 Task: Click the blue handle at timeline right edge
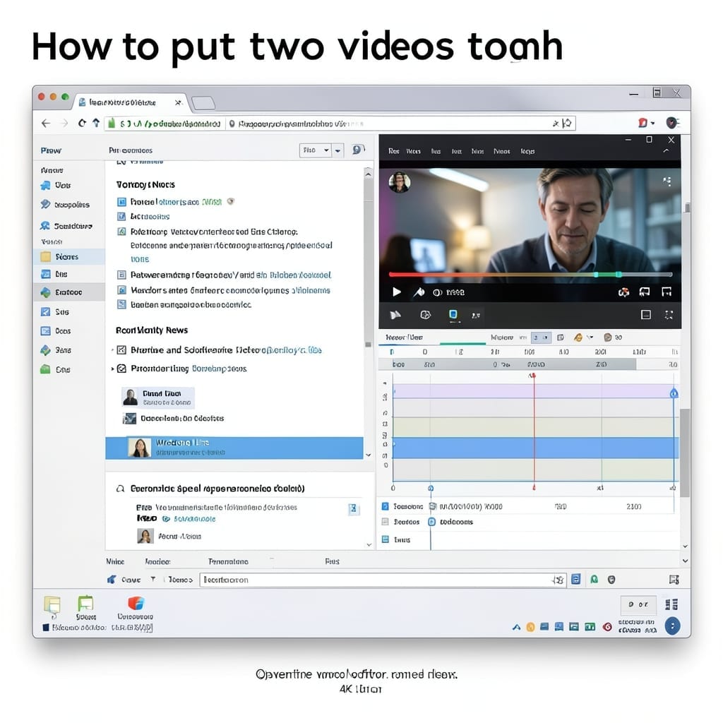674,393
